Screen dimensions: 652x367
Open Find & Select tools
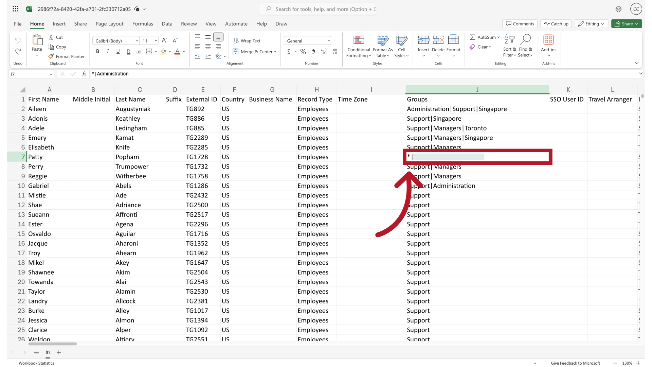(x=525, y=46)
